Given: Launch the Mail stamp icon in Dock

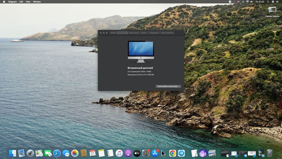Looking at the screenshot, I should click(x=21, y=153).
